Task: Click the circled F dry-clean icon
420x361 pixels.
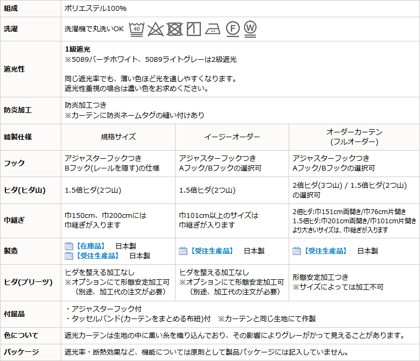Action: pyautogui.click(x=233, y=29)
